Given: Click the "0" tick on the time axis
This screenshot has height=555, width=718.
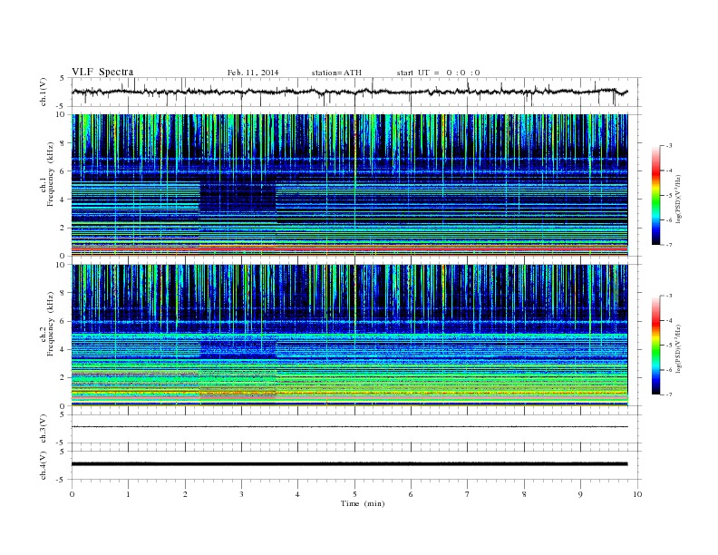Looking at the screenshot, I should 72,494.
